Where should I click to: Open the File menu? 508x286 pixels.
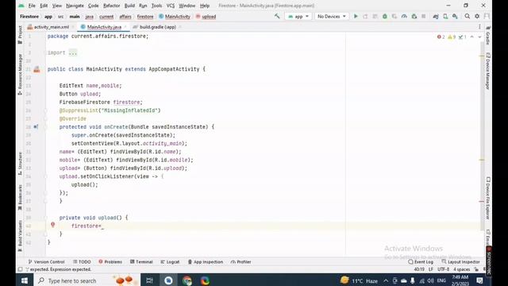coord(32,6)
